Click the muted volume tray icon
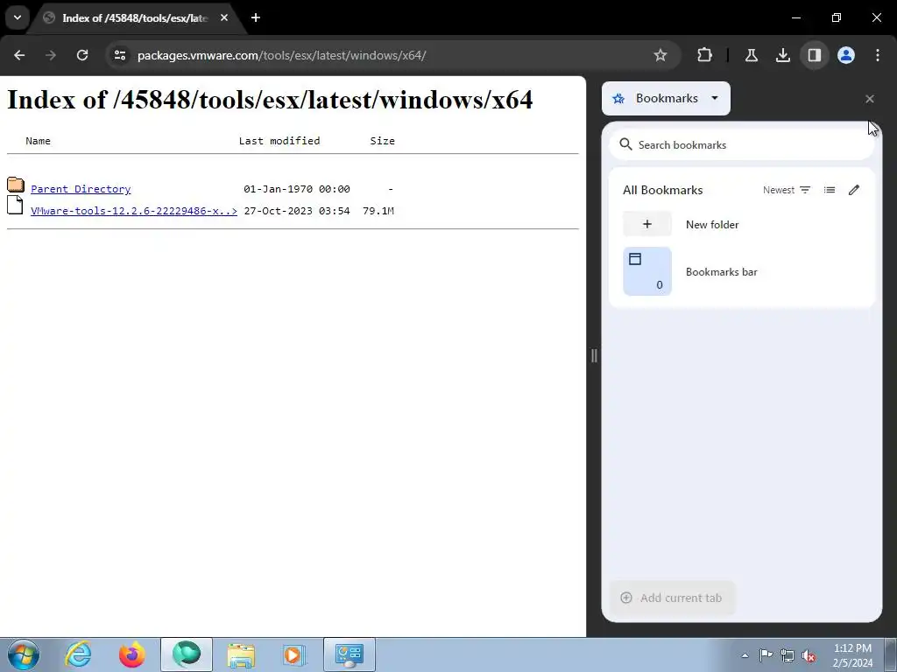897x672 pixels. [x=809, y=655]
